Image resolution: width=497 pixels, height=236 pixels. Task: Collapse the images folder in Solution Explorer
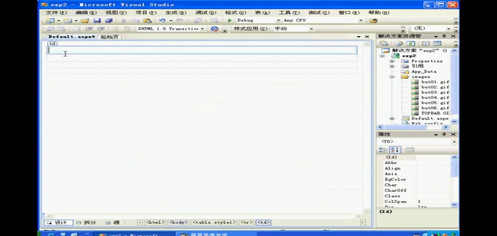(x=392, y=77)
